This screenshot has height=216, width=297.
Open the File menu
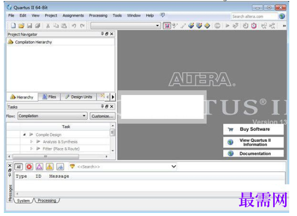pos(11,16)
